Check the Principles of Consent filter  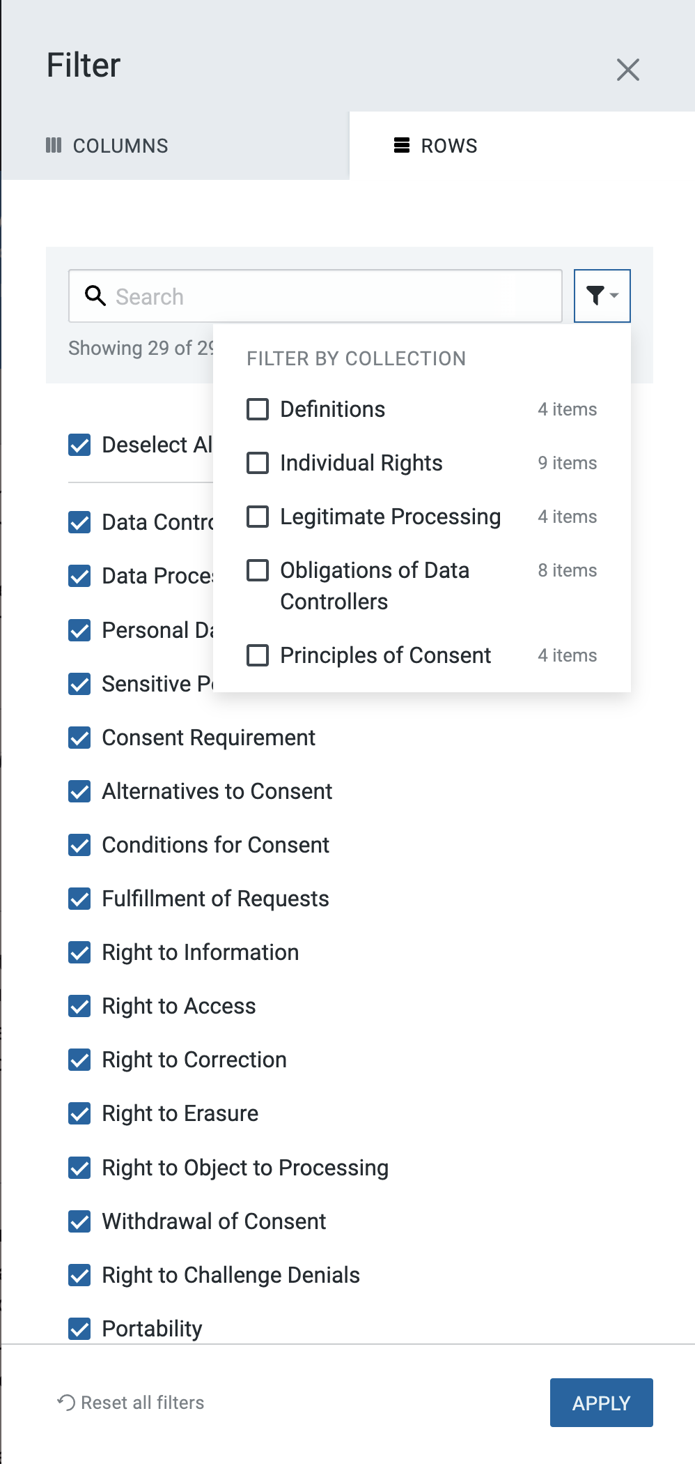pyautogui.click(x=258, y=655)
